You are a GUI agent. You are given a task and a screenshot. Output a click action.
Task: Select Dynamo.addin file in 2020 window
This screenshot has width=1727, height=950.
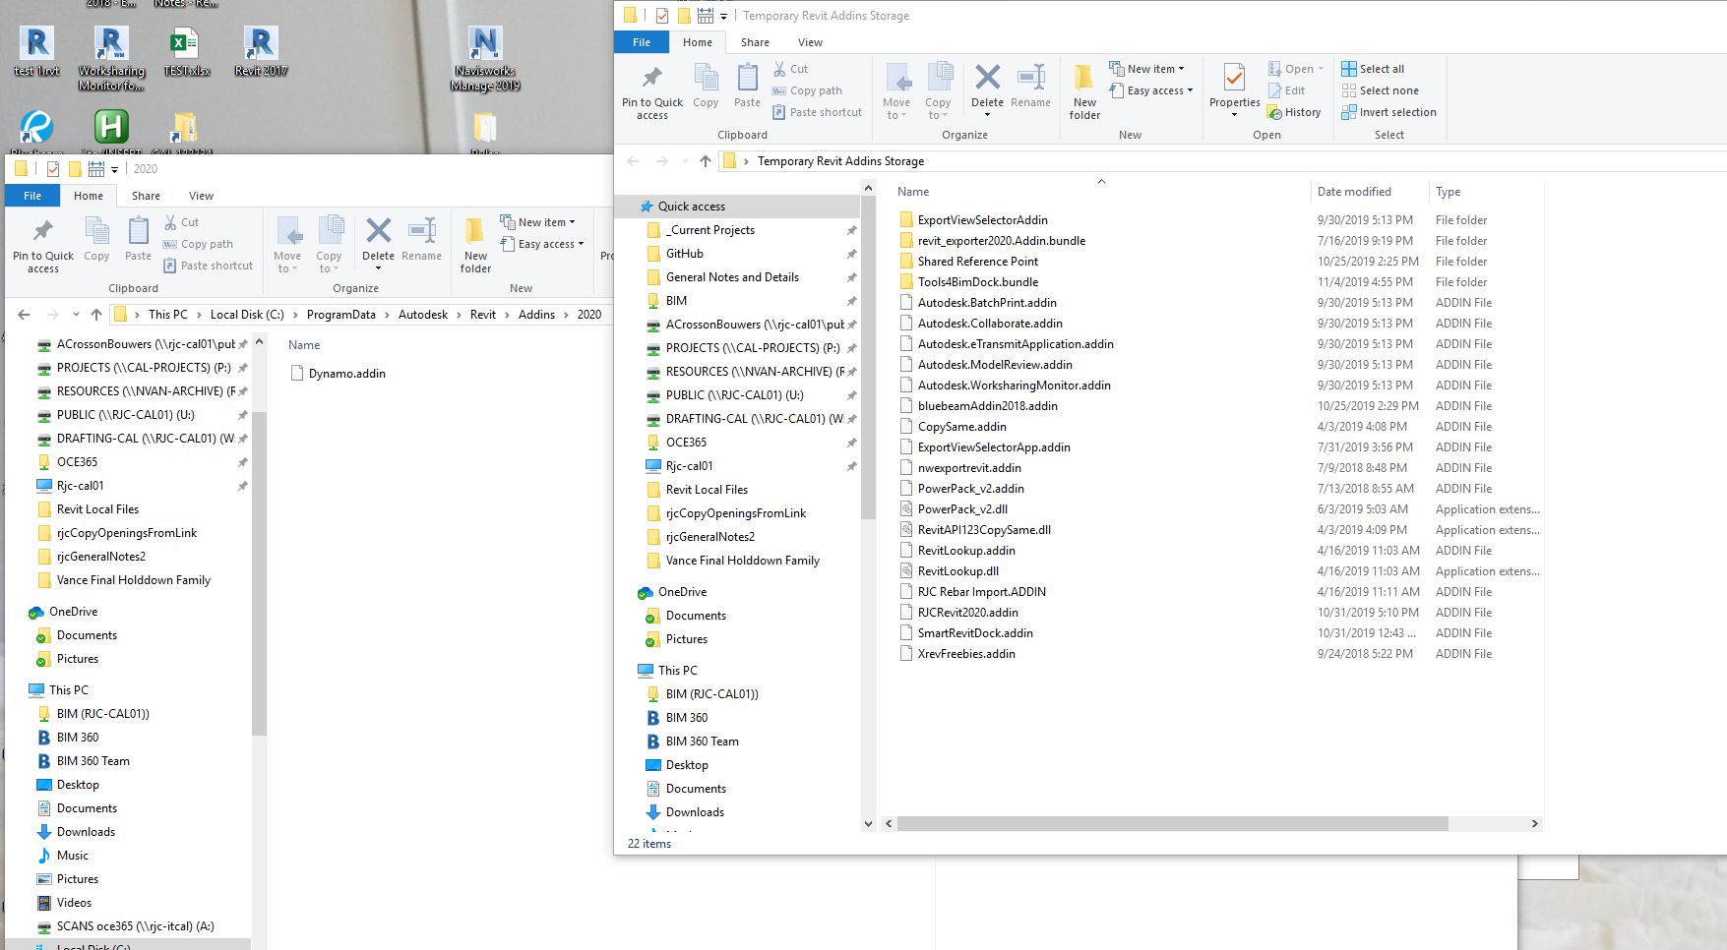pyautogui.click(x=337, y=374)
